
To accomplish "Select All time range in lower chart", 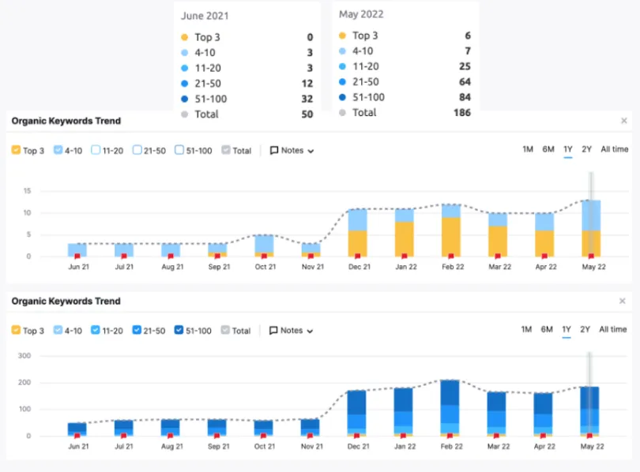I will [612, 329].
